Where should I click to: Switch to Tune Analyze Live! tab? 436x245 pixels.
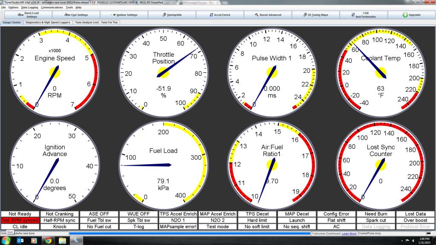pos(97,22)
